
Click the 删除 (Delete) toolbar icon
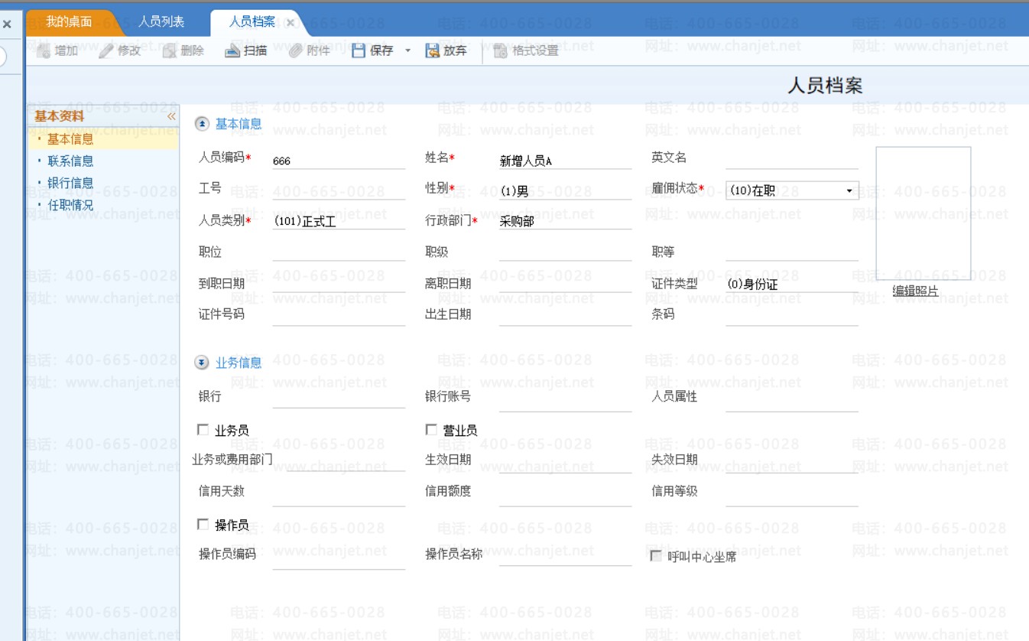[170, 51]
